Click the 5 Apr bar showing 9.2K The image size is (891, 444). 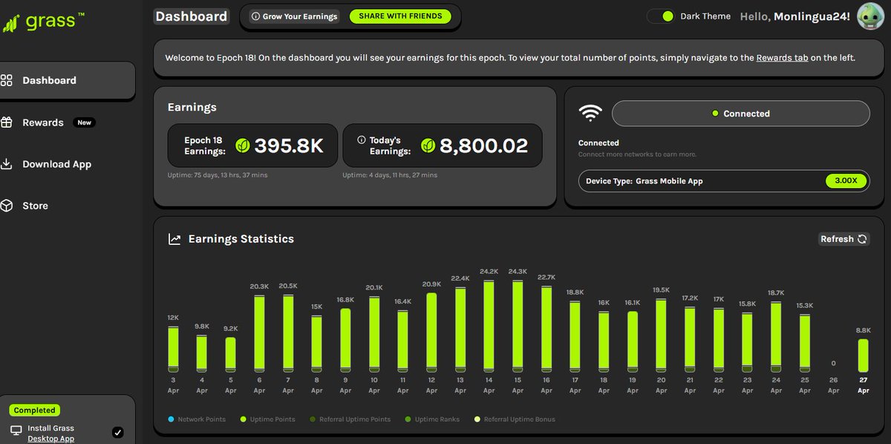(230, 354)
